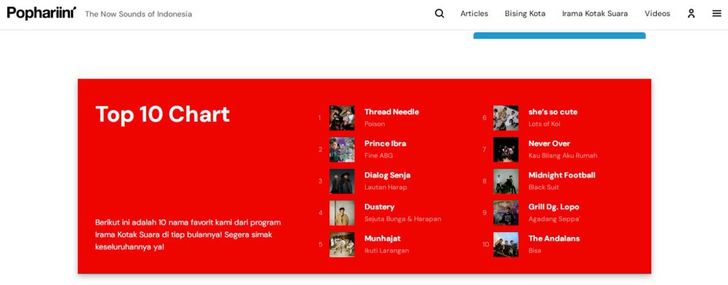Go to Pophariini logo homepage
Image resolution: width=728 pixels, height=285 pixels.
click(41, 12)
